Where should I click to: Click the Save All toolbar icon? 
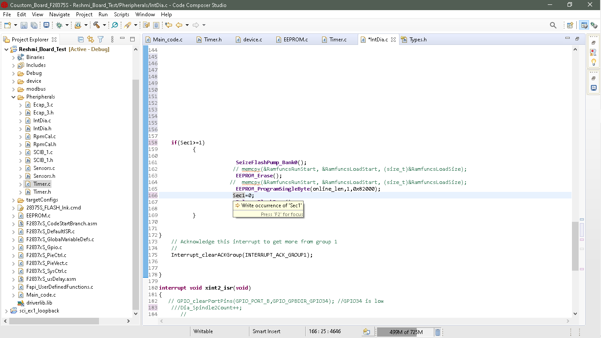pyautogui.click(x=33, y=25)
